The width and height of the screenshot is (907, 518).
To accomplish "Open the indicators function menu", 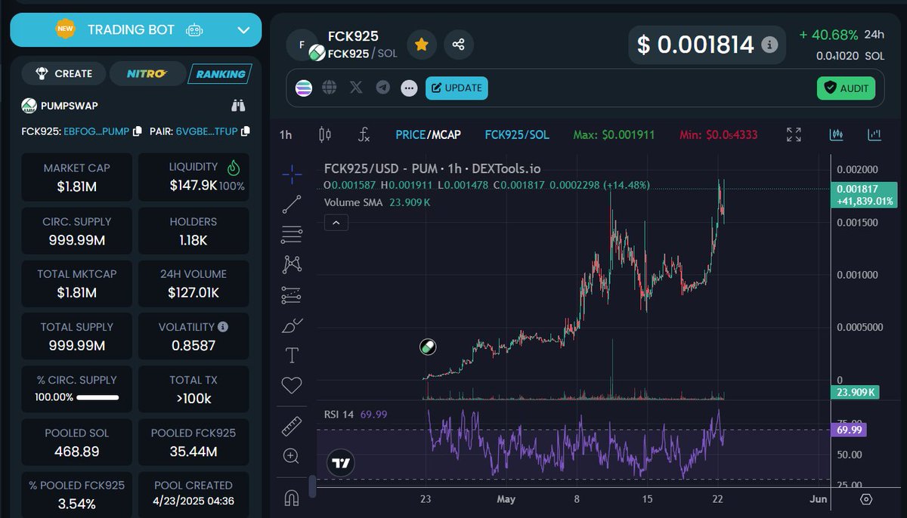I will tap(363, 134).
